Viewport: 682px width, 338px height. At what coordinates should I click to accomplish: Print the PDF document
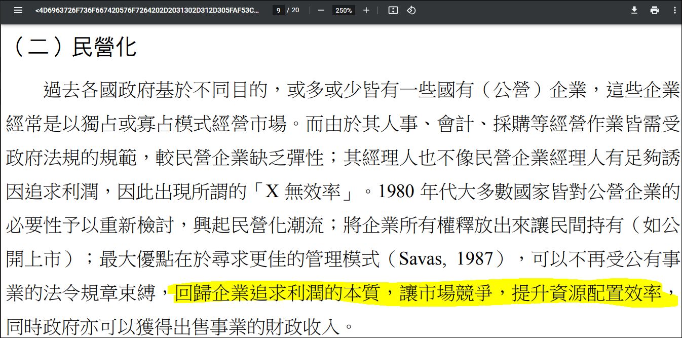point(655,10)
